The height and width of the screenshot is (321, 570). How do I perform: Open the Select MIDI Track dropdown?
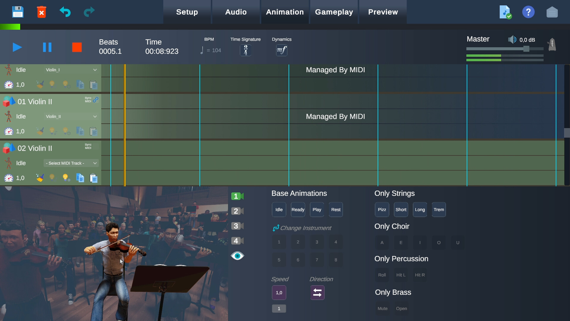71,163
